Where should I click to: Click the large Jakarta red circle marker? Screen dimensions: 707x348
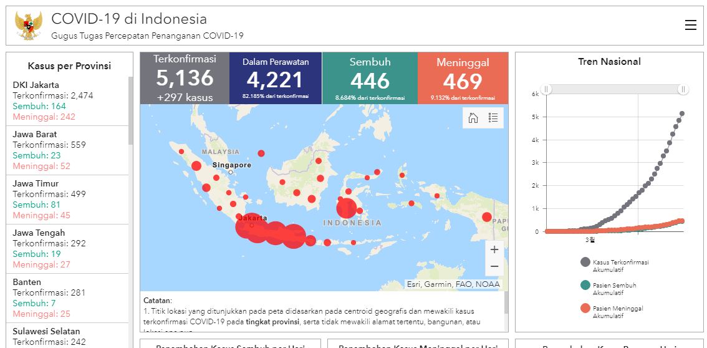pos(248,228)
